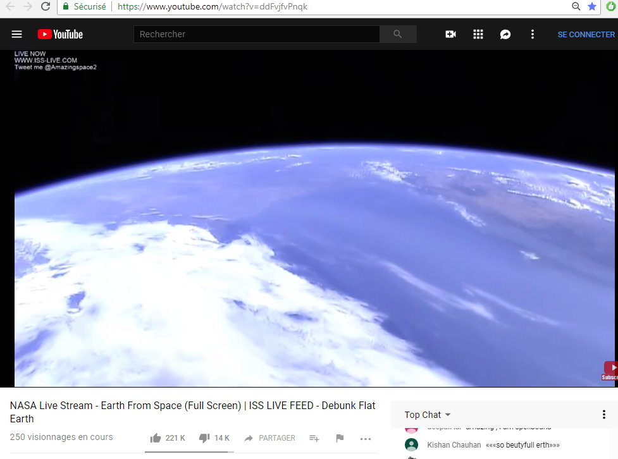The width and height of the screenshot is (618, 459).
Task: Open the create video camera icon
Action: click(x=450, y=34)
